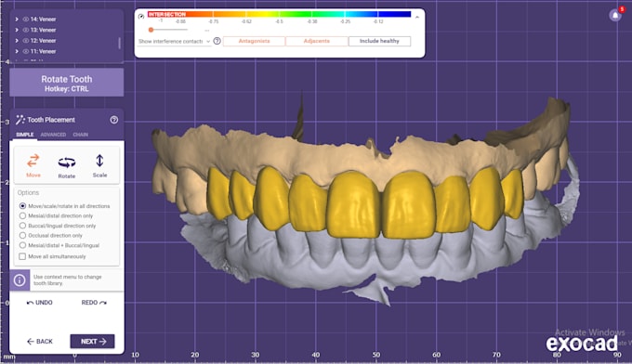Hide the 11: Veneer item

click(26, 52)
